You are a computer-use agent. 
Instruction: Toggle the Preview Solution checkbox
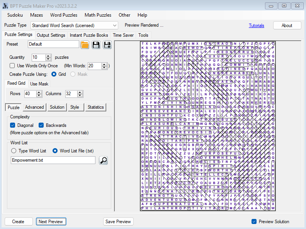pyautogui.click(x=254, y=222)
